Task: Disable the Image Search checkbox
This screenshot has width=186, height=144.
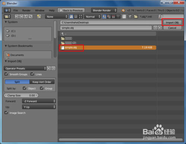Action: click(6, 113)
